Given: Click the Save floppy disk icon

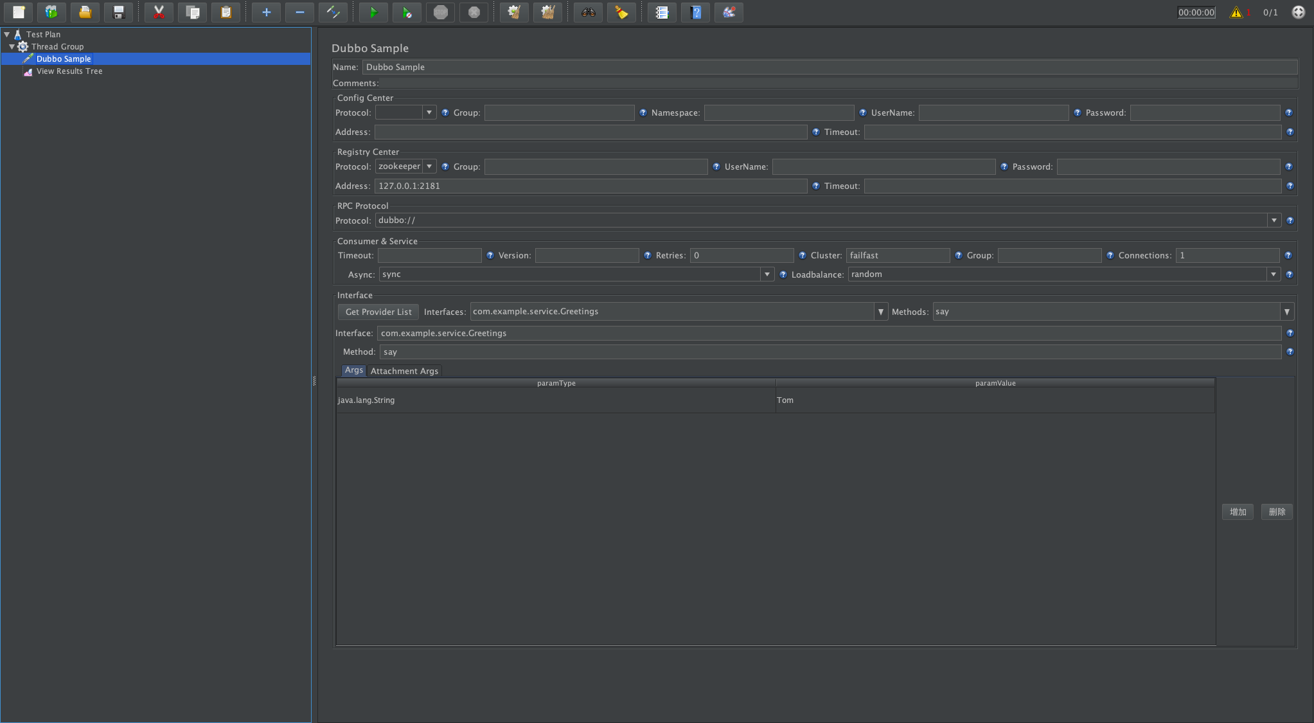Looking at the screenshot, I should (x=118, y=12).
